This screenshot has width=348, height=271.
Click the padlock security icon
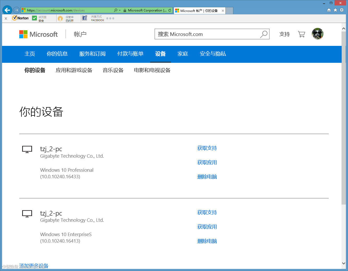125,10
